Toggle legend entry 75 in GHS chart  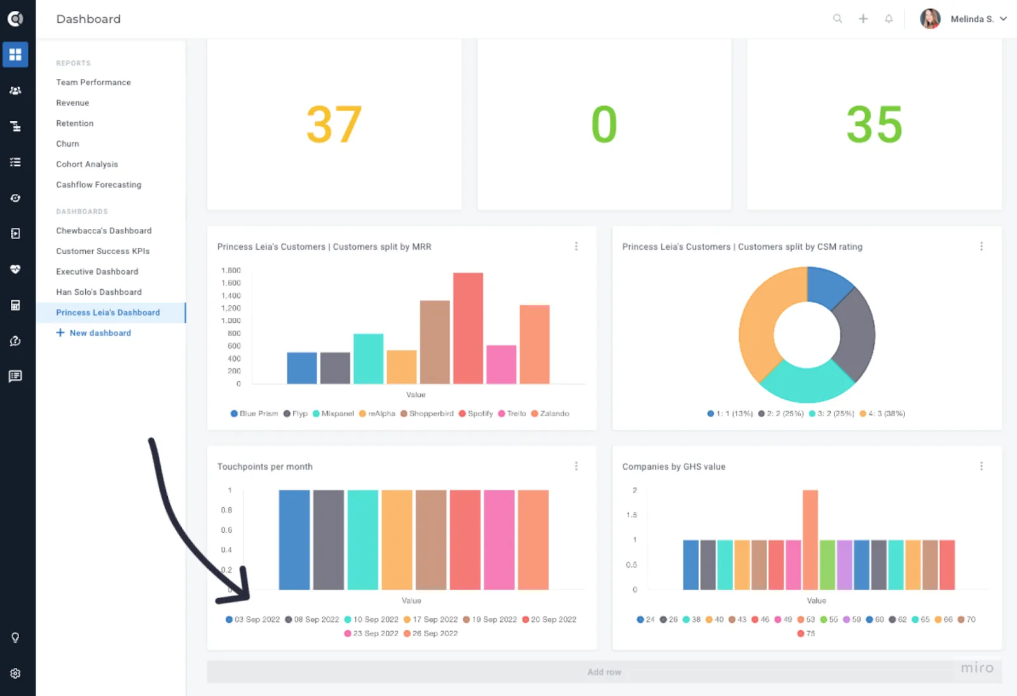click(x=806, y=633)
